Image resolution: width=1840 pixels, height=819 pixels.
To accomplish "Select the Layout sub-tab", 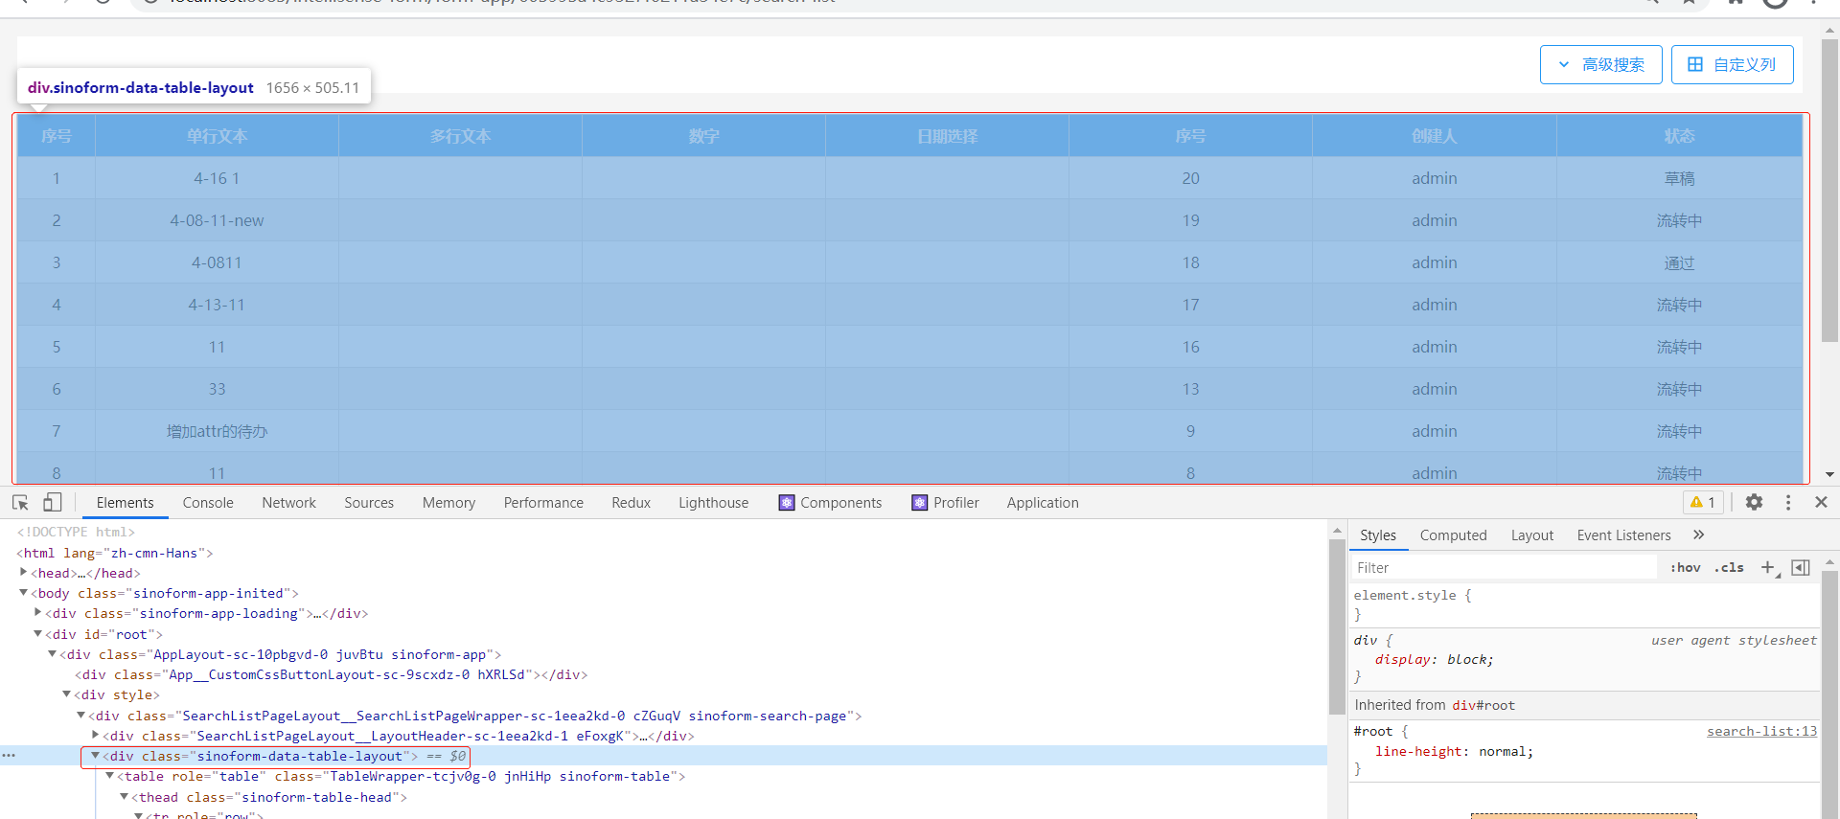I will coord(1531,535).
